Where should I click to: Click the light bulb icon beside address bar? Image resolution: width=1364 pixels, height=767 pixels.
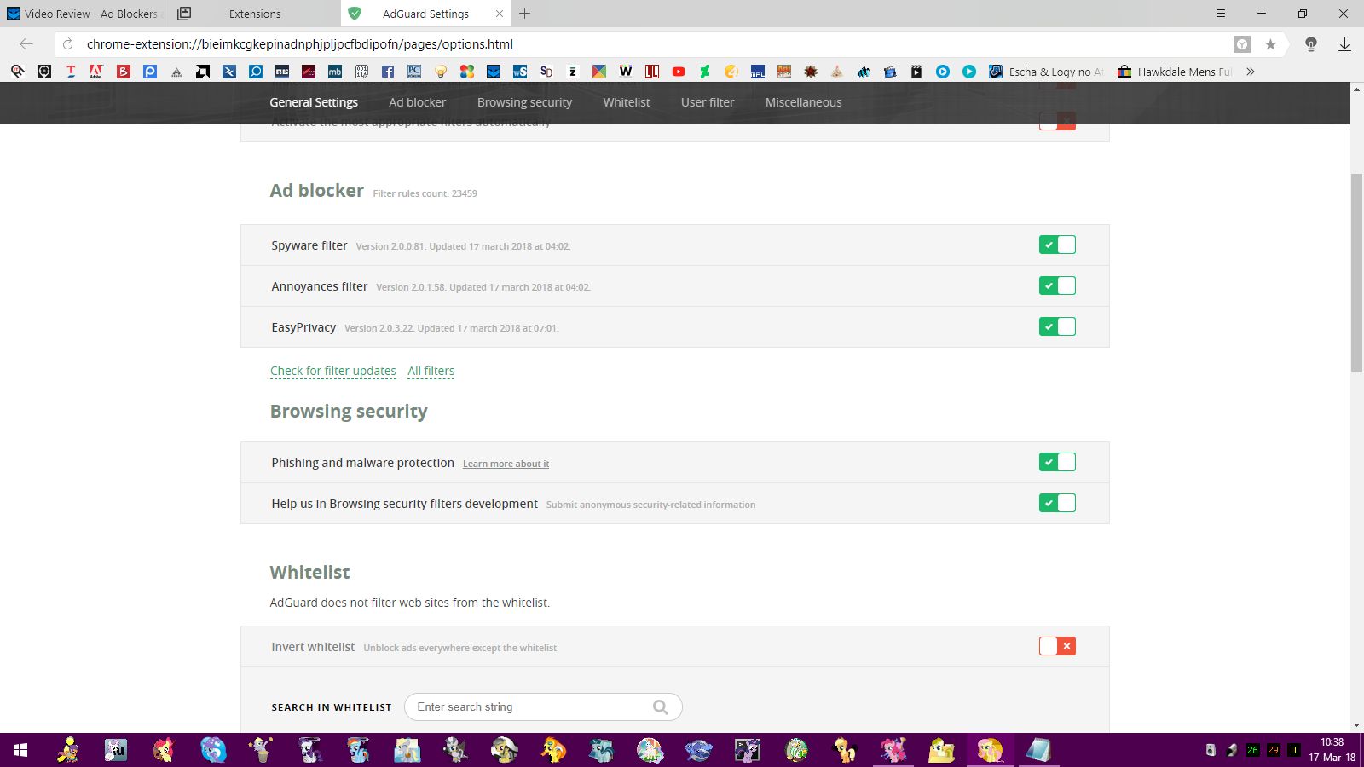[1311, 44]
